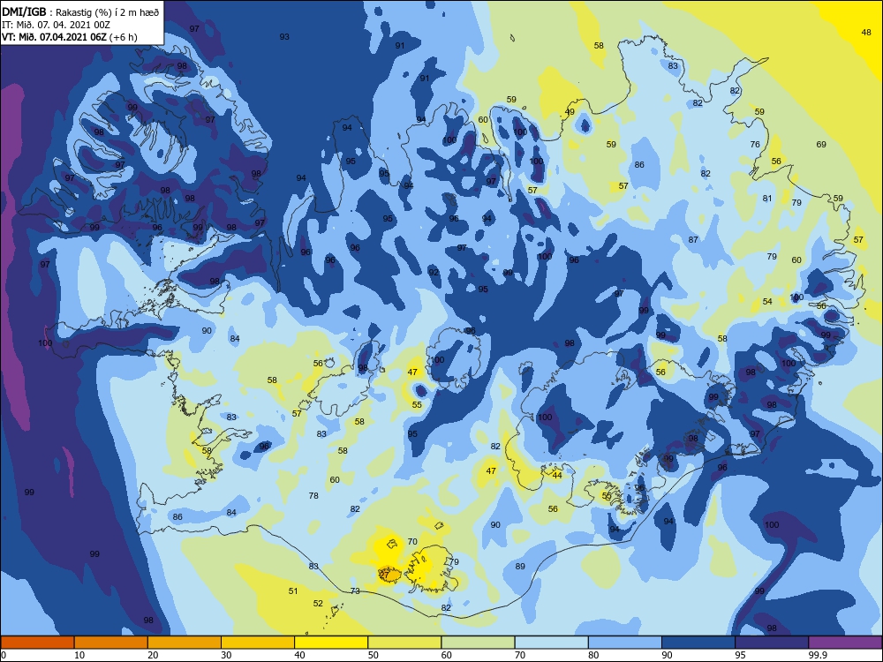883x662 pixels.
Task: Click the humidity value 48 on the map
Action: pyautogui.click(x=866, y=32)
